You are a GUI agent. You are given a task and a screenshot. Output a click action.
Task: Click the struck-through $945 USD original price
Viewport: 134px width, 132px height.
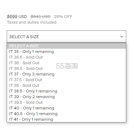coord(41,17)
